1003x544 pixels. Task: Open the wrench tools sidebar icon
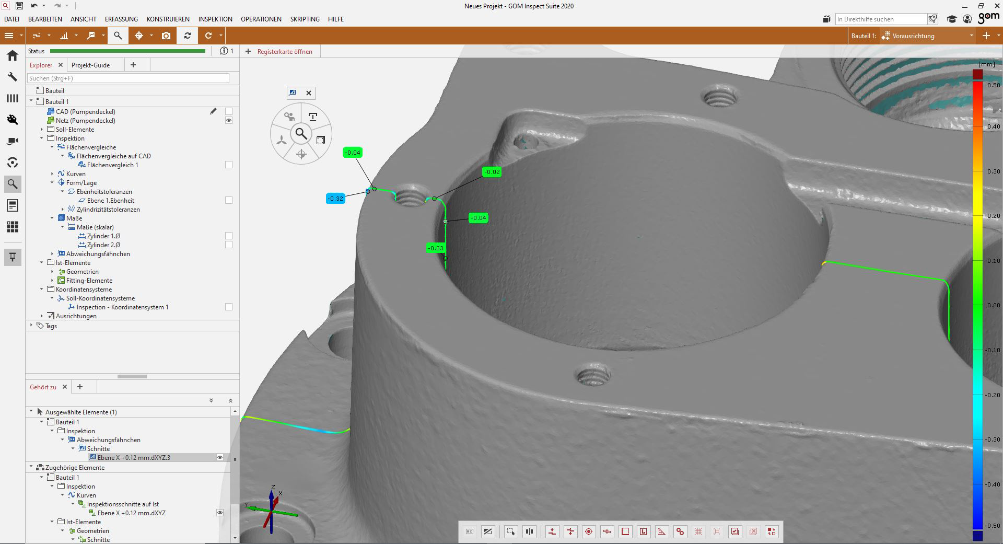(13, 77)
